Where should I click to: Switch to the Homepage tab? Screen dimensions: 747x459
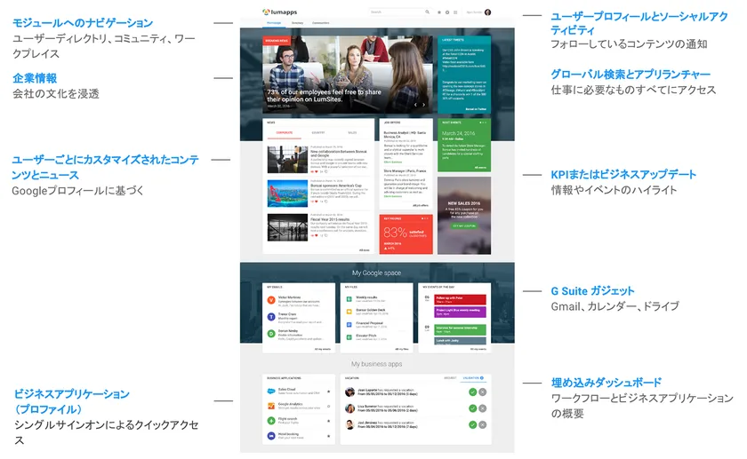click(274, 23)
